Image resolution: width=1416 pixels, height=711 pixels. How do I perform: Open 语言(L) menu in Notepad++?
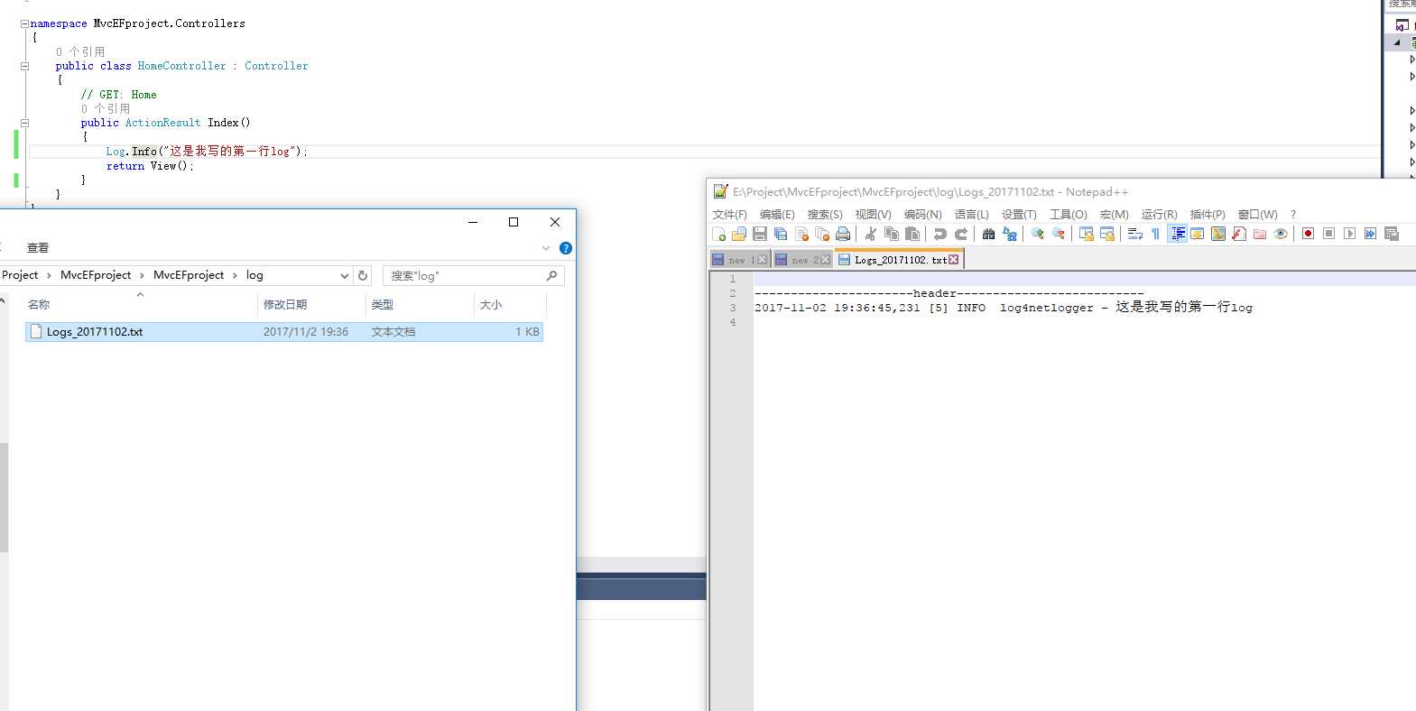[972, 215]
